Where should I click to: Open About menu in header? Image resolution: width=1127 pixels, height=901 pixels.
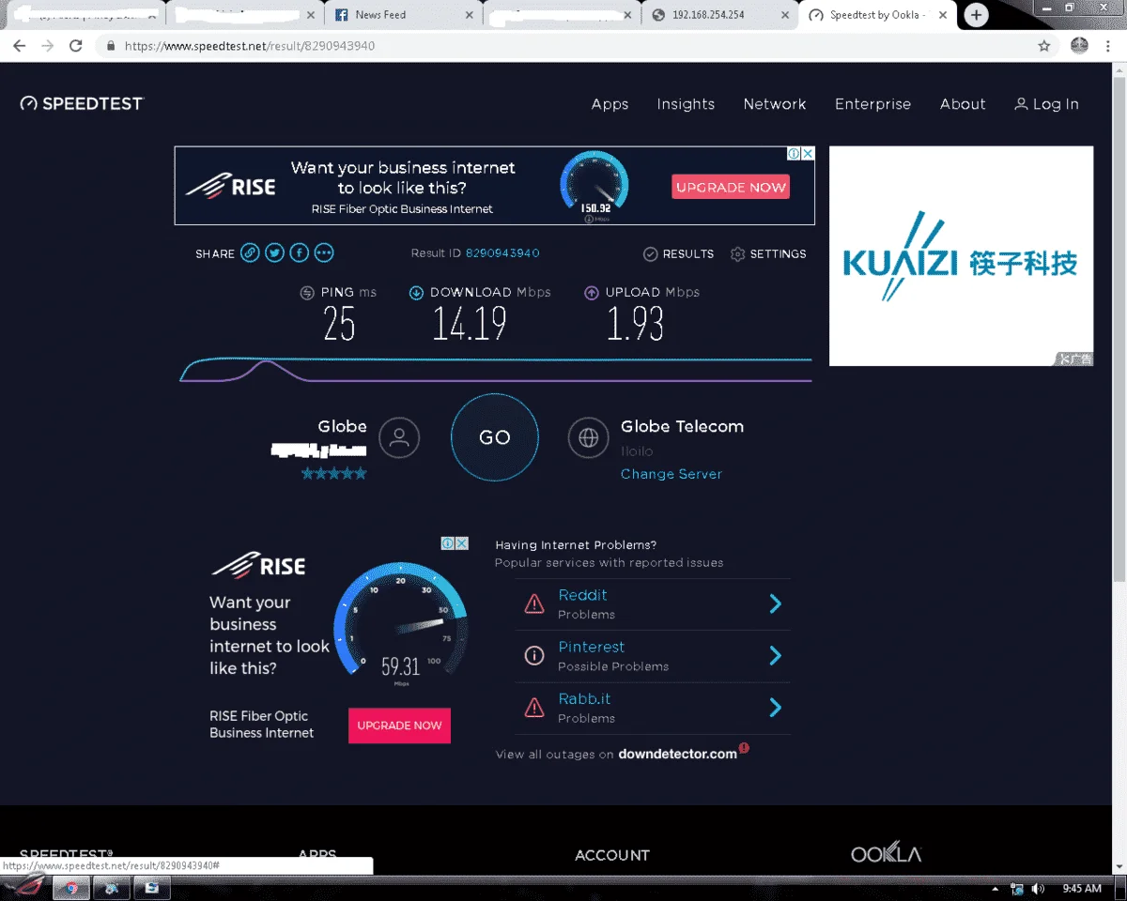pyautogui.click(x=963, y=104)
